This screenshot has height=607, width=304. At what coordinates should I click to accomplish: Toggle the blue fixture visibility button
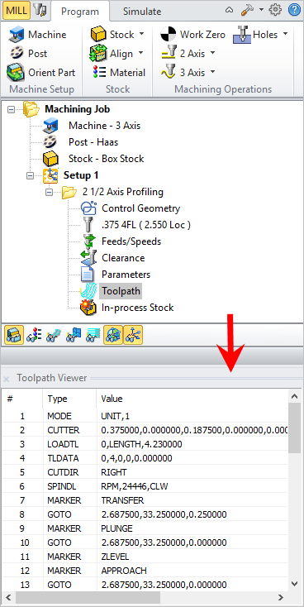coord(73,335)
